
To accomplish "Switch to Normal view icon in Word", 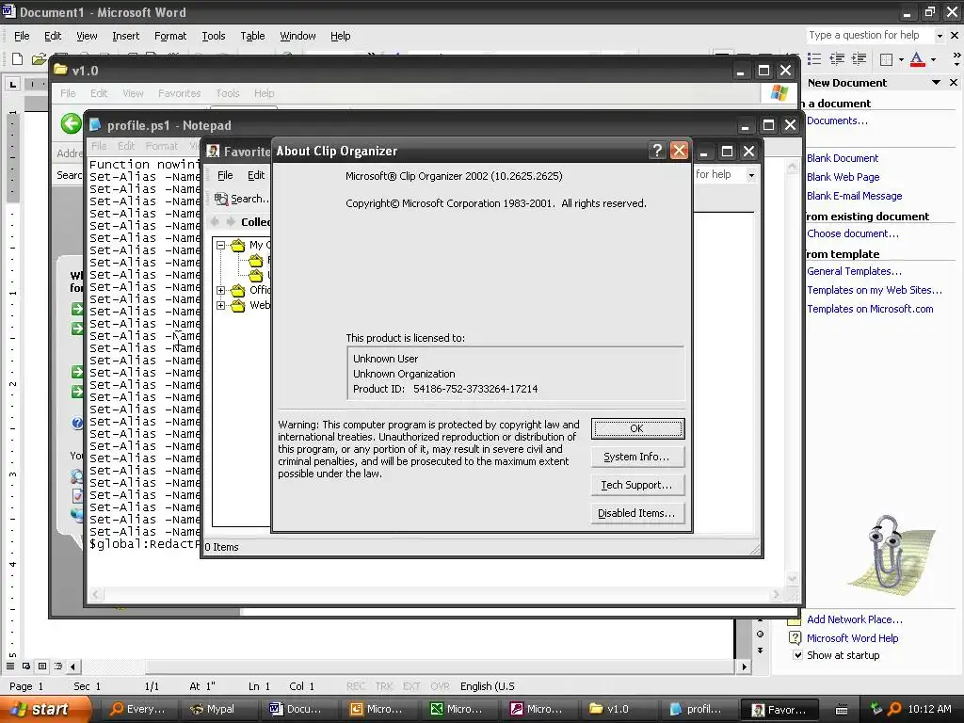I will point(10,666).
